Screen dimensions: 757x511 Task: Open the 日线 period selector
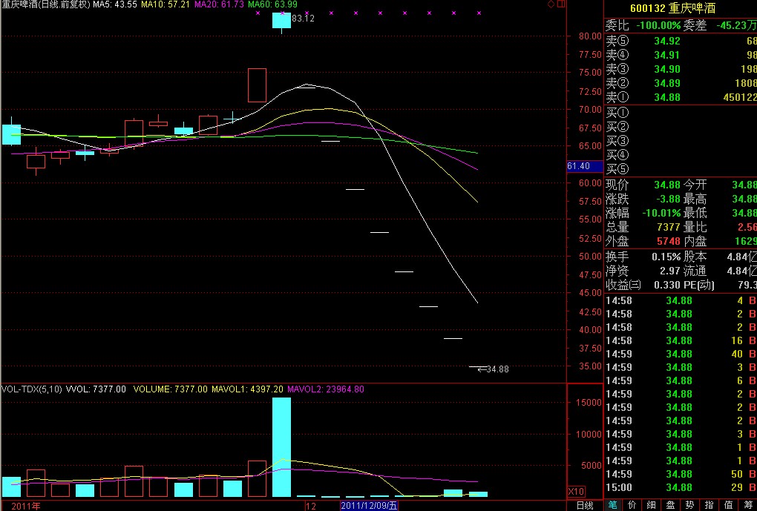[x=585, y=505]
